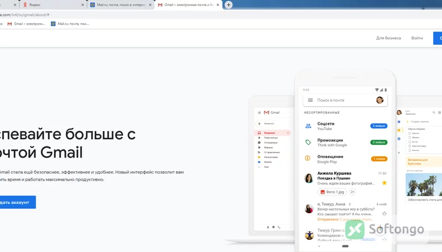Star the я, Тимур, Анна conversation
Image resolution: width=442 pixels, height=252 pixels.
click(384, 214)
